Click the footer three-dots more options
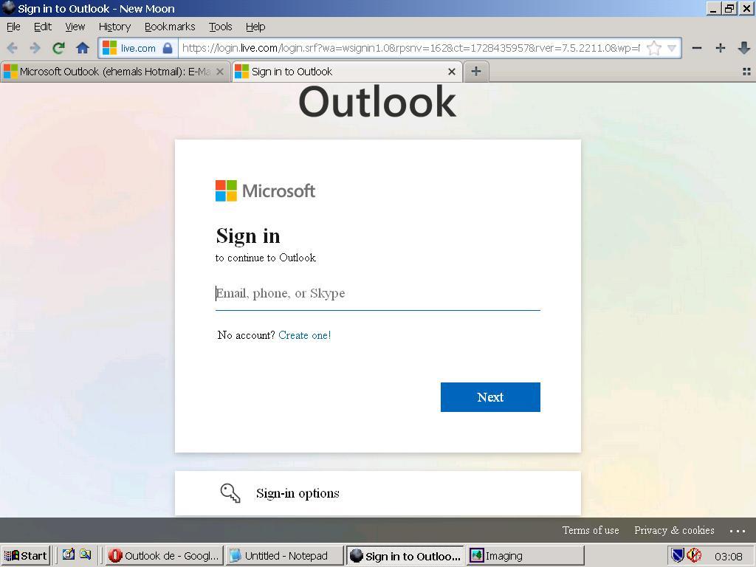This screenshot has width=756, height=567. pyautogui.click(x=738, y=531)
